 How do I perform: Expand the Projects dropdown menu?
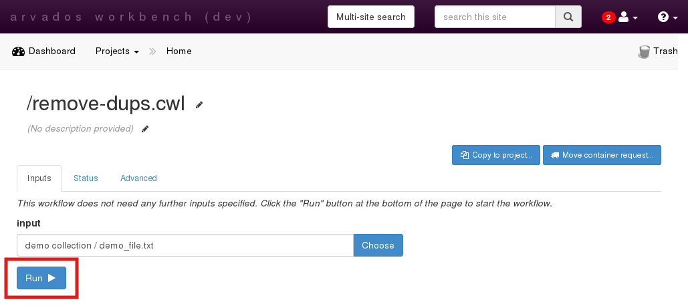[x=117, y=51]
